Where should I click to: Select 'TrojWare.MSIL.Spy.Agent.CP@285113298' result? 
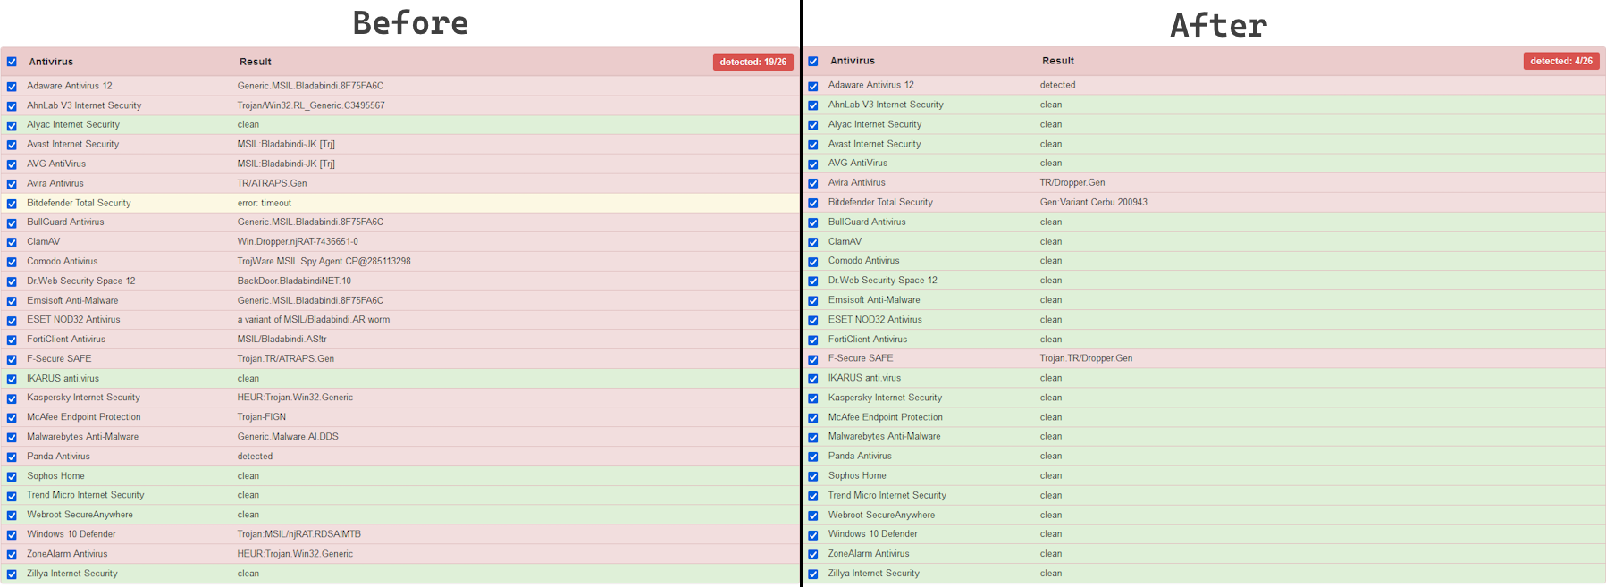tap(324, 261)
